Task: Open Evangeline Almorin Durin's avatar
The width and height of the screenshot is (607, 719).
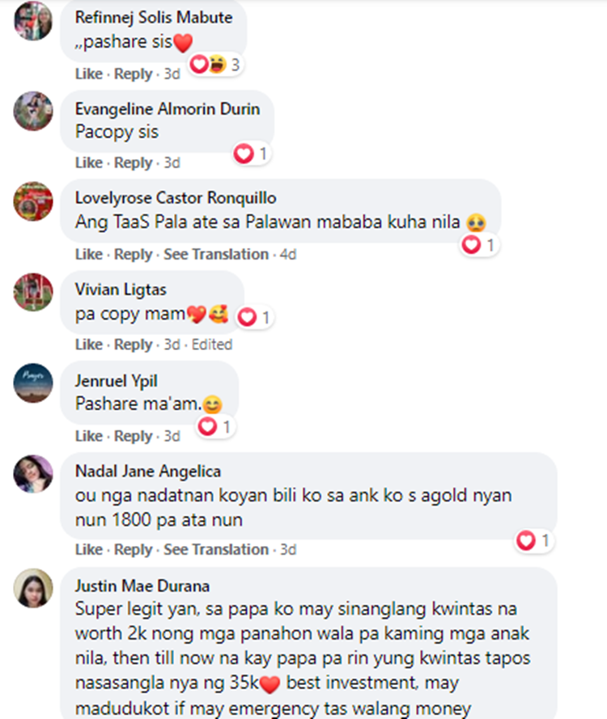Action: point(33,111)
